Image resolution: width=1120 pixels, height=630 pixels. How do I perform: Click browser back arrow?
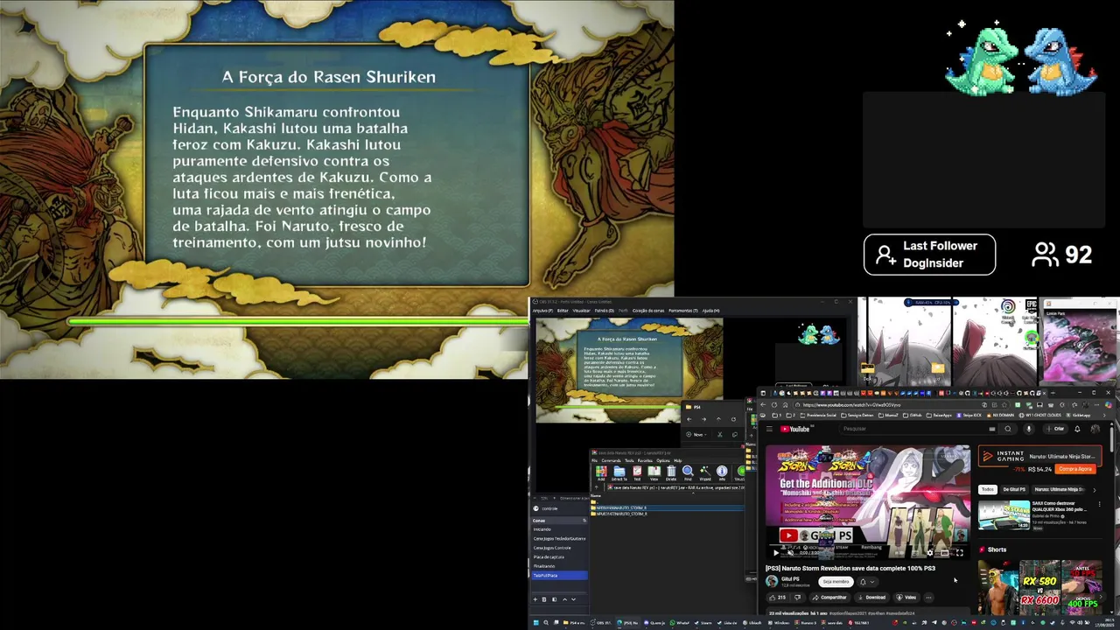click(x=763, y=405)
